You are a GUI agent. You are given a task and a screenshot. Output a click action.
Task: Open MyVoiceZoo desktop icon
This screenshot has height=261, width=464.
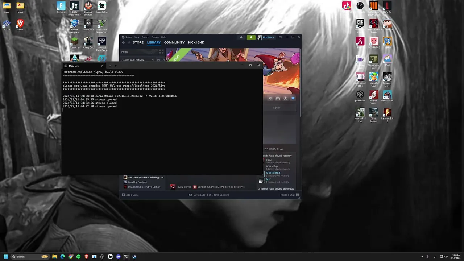click(x=387, y=96)
